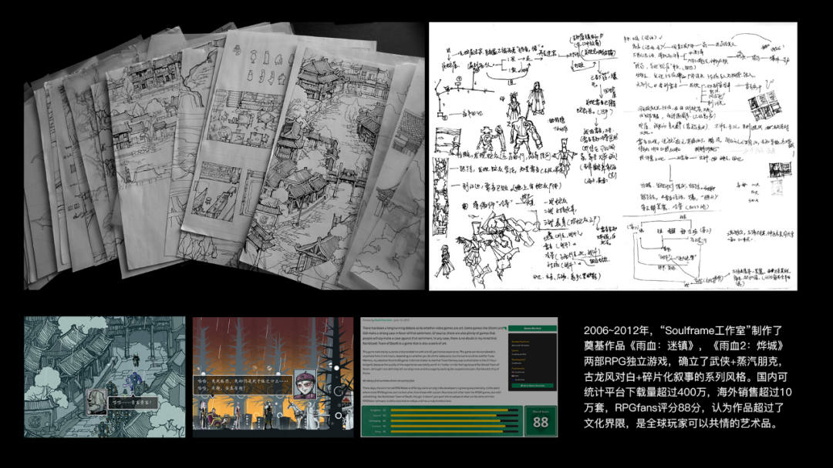Screen dimensions: 833x468
Task: Click the green Game Review header button
Action: 532,328
